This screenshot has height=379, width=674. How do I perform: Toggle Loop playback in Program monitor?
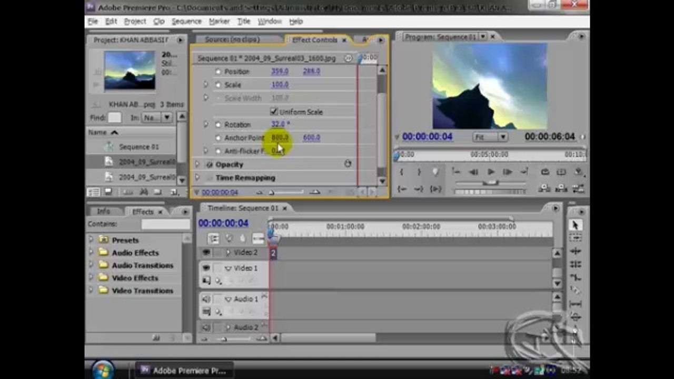point(545,172)
